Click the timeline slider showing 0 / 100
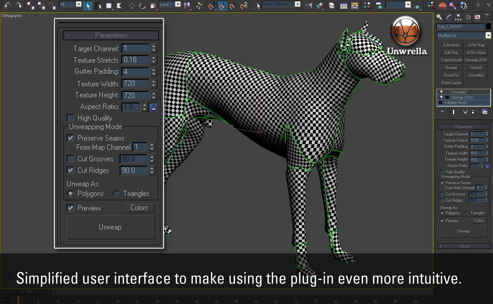493x304 pixels. (x=26, y=292)
